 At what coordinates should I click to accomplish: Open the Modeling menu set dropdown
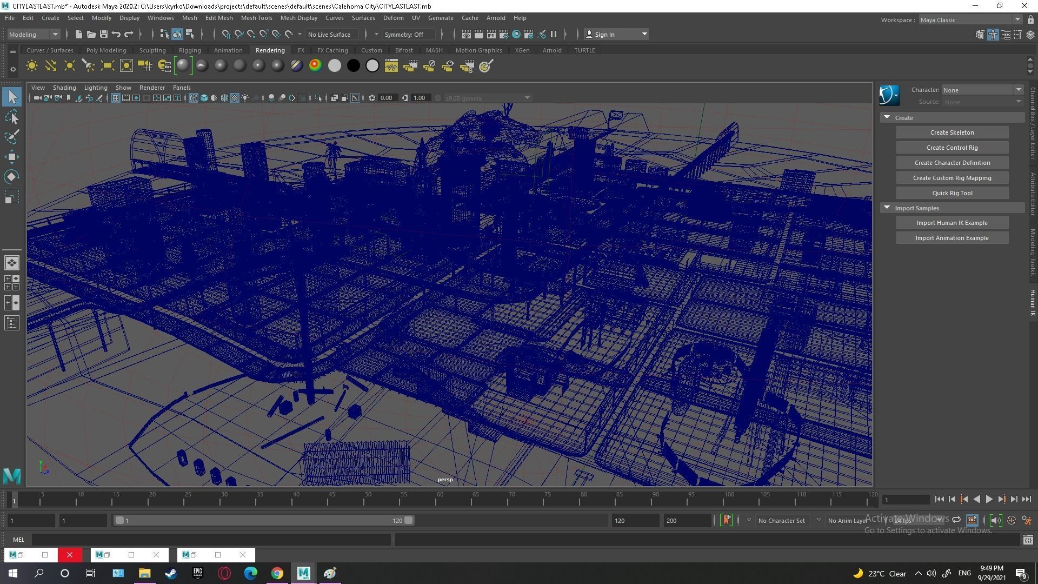click(x=33, y=34)
